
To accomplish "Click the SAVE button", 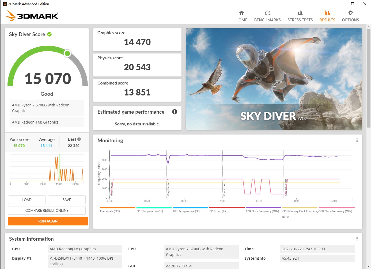I will 67,200.
